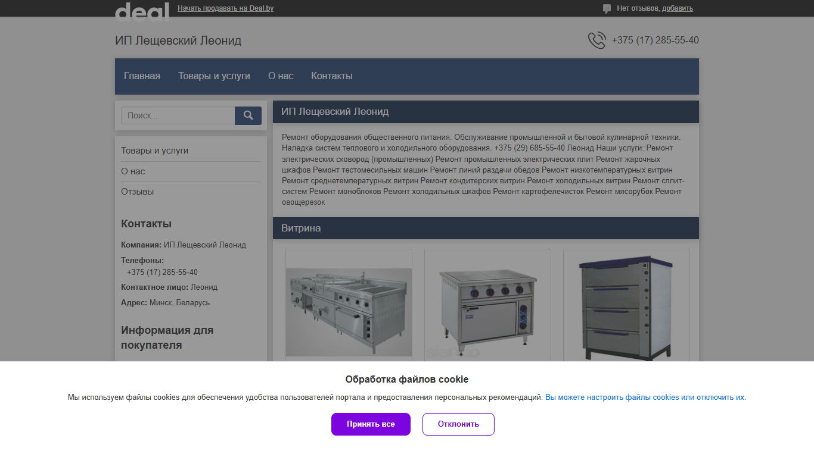814x457 pixels.
Task: Open the cookie settings link in the banner
Action: [x=645, y=397]
